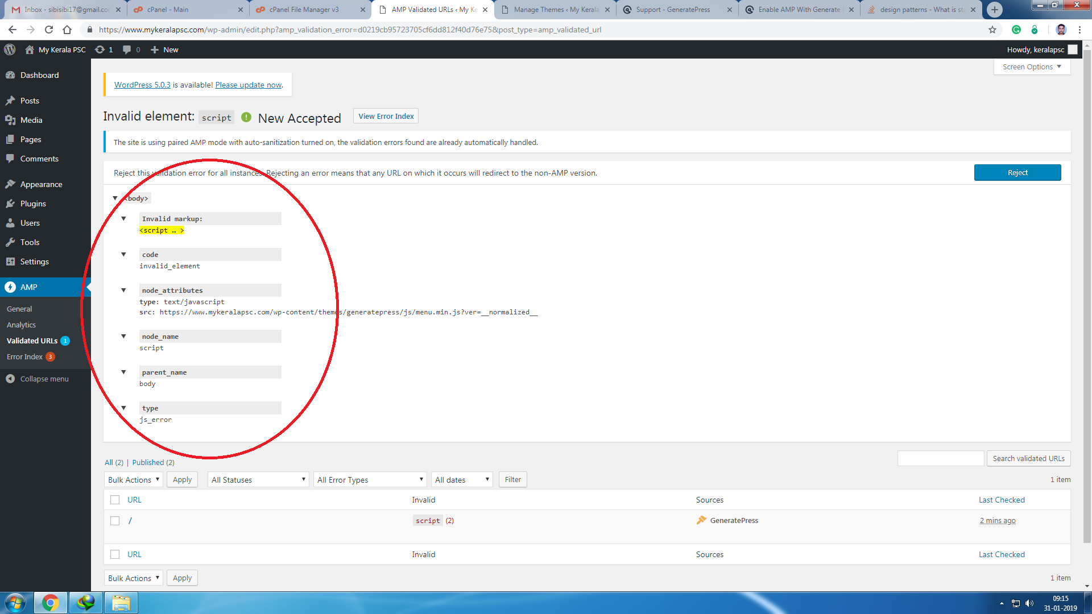Image resolution: width=1092 pixels, height=614 pixels.
Task: Toggle the select-all checkbox in table header
Action: pyautogui.click(x=115, y=500)
